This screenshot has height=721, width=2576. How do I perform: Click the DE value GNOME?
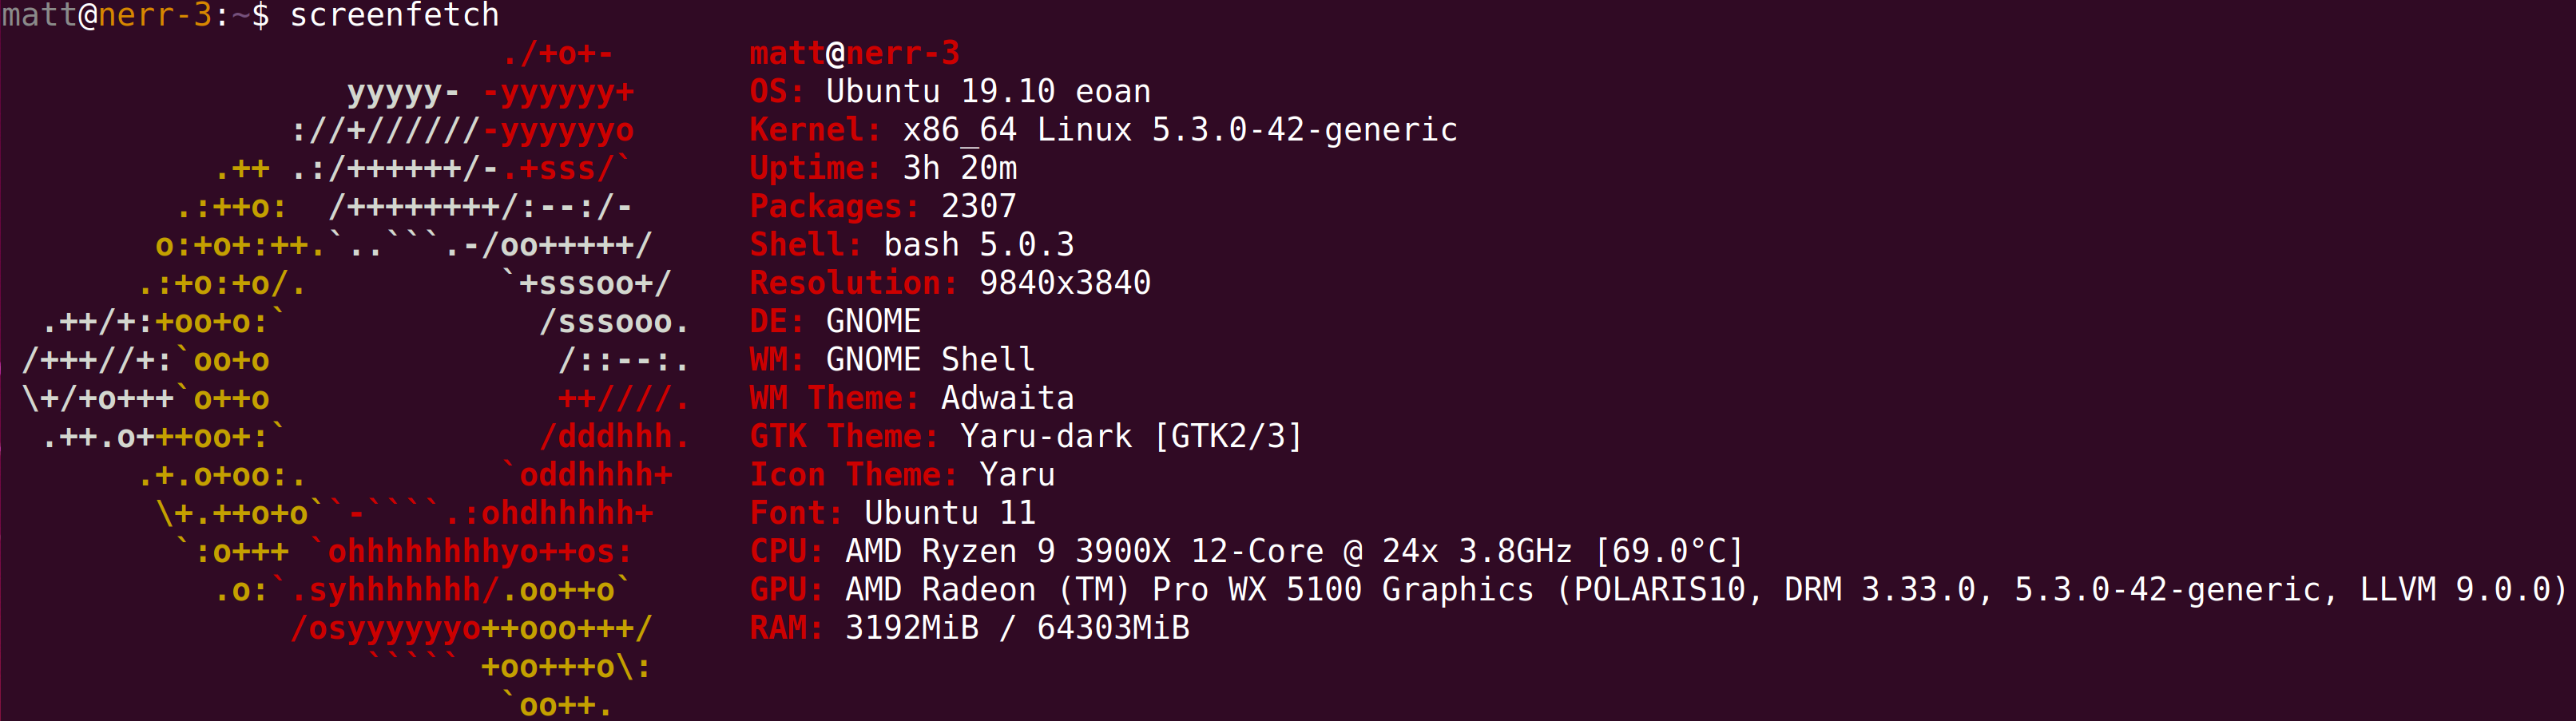873,322
